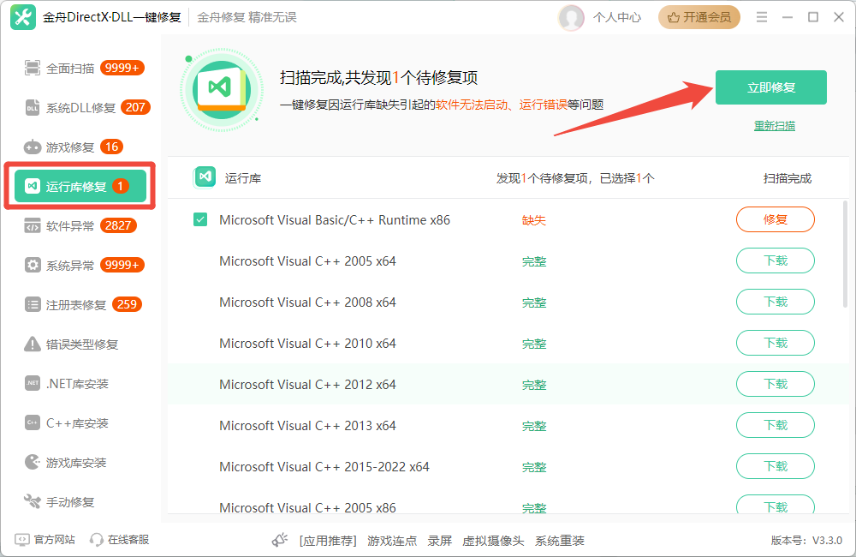Click the 官方网站 monitor icon
856x557 pixels.
point(22,540)
